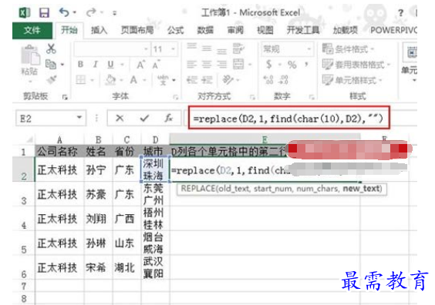
Task: Switch to the 插入 tab
Action: pos(99,30)
